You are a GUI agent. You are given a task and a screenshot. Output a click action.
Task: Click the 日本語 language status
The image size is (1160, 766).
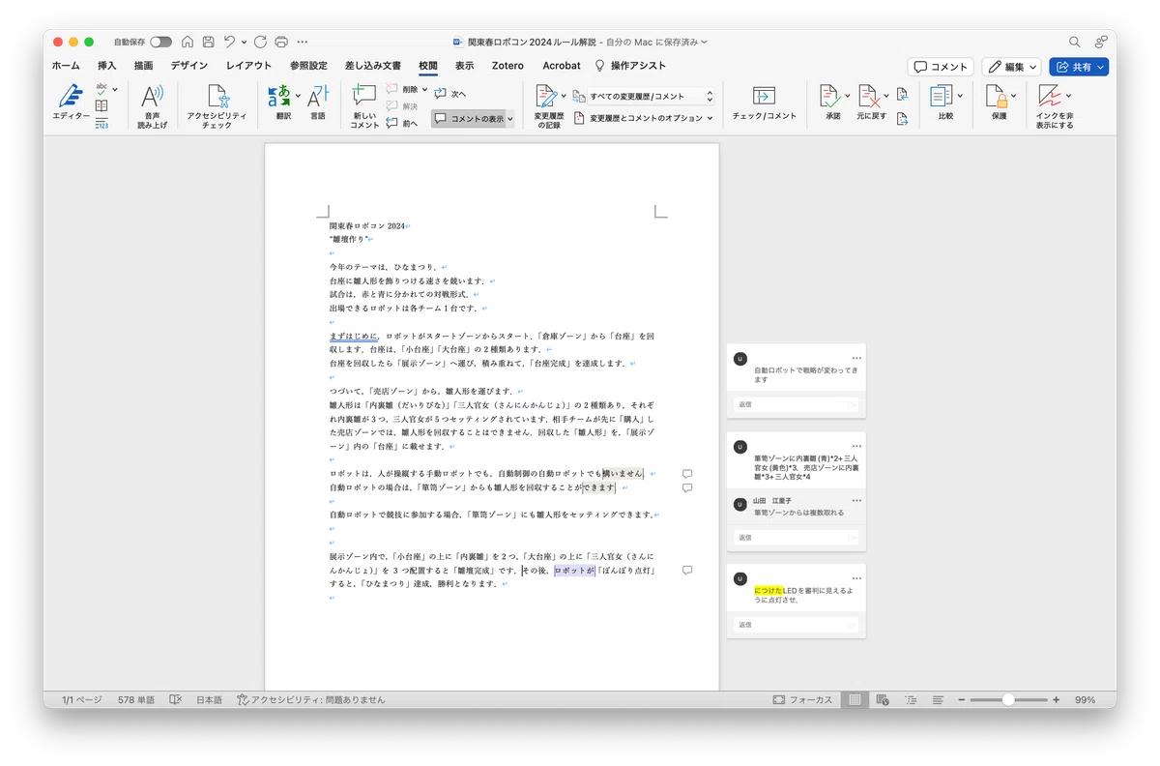[209, 699]
